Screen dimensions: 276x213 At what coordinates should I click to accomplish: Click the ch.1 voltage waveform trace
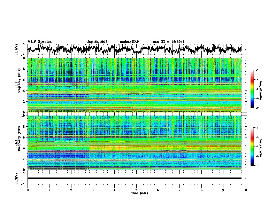coord(134,49)
